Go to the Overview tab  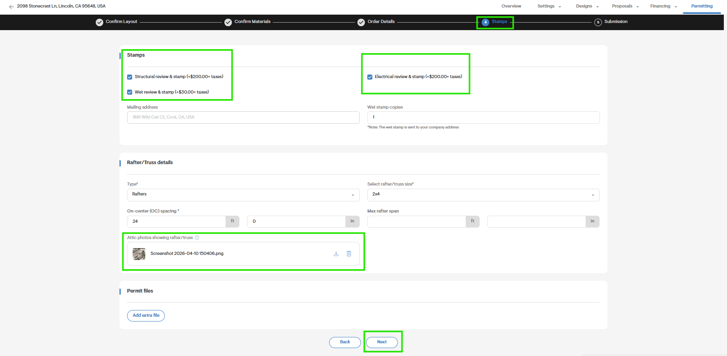click(x=511, y=6)
